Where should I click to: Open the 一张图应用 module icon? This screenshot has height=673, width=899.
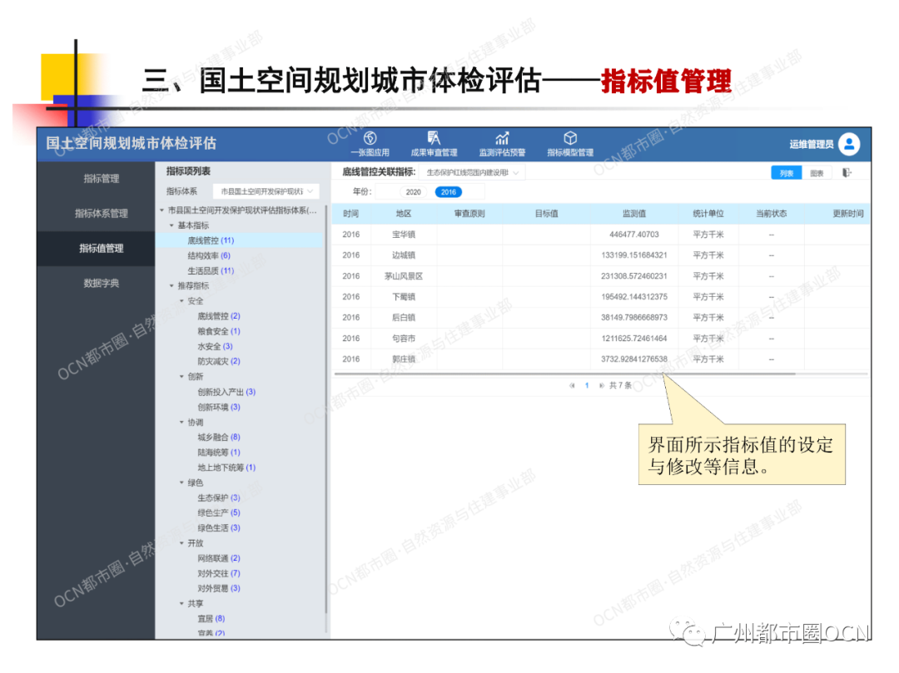[x=370, y=138]
